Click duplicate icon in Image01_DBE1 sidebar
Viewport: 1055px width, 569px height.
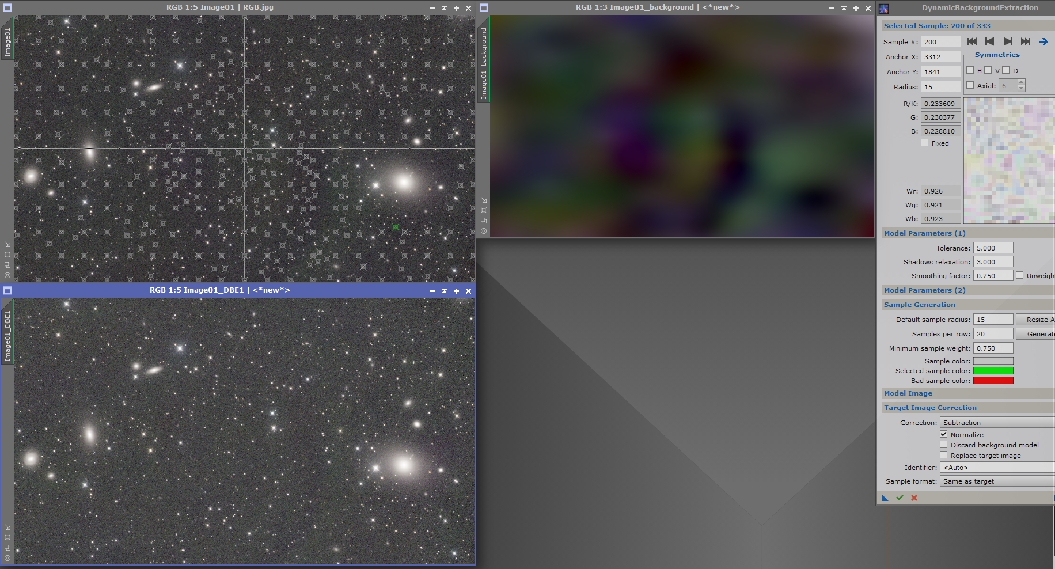[x=7, y=548]
